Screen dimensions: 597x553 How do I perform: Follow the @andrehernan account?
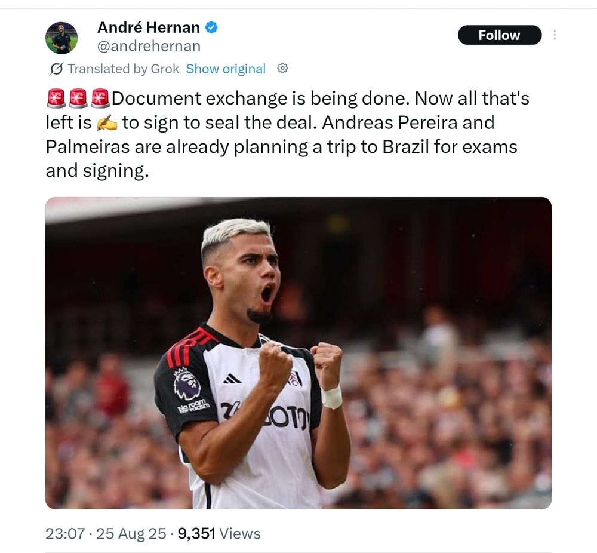click(500, 35)
